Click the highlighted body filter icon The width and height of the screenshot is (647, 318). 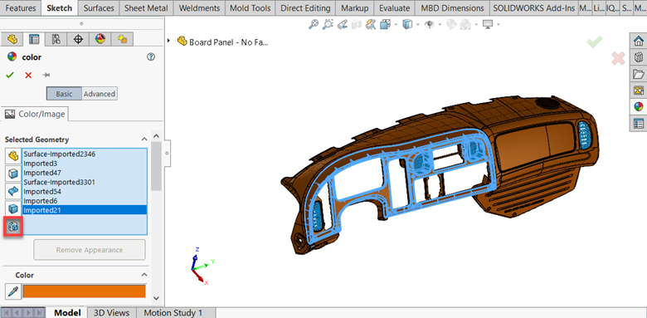pos(13,227)
